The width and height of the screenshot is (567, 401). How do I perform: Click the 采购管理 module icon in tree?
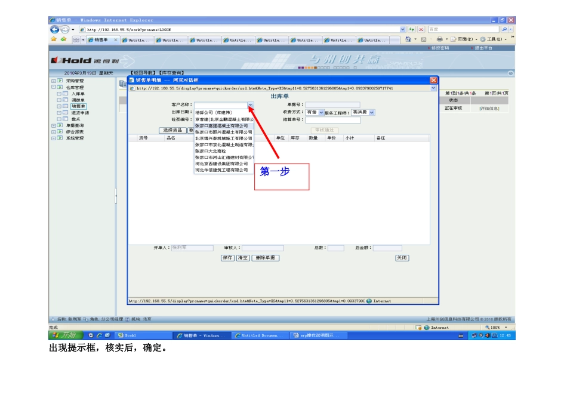point(60,81)
